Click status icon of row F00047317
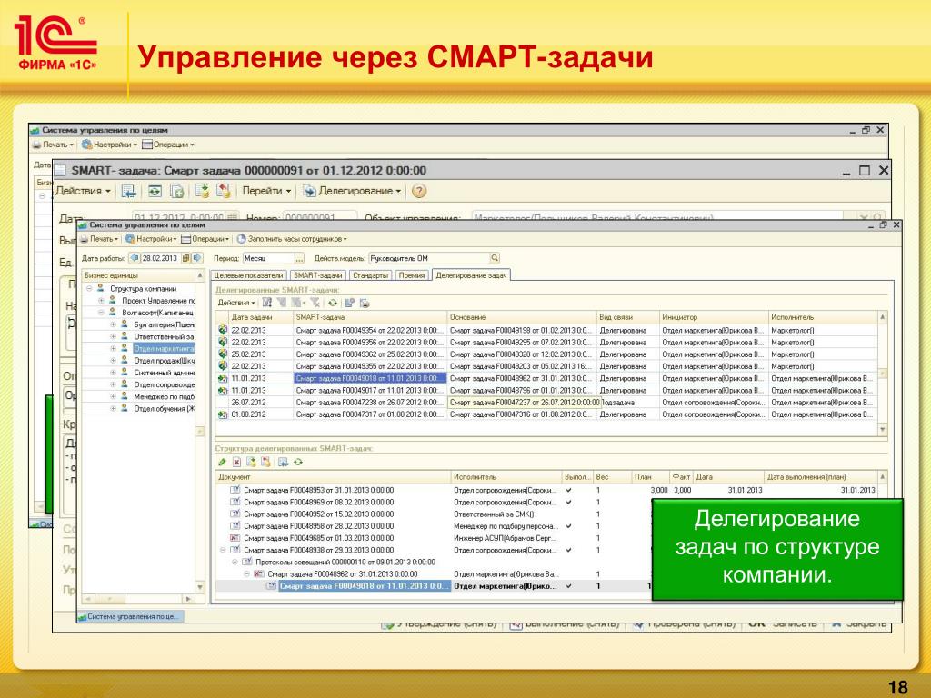Viewport: 931px width, 698px height. point(223,414)
